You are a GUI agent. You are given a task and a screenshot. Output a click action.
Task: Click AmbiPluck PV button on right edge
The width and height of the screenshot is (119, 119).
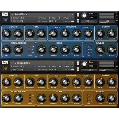click(117, 21)
